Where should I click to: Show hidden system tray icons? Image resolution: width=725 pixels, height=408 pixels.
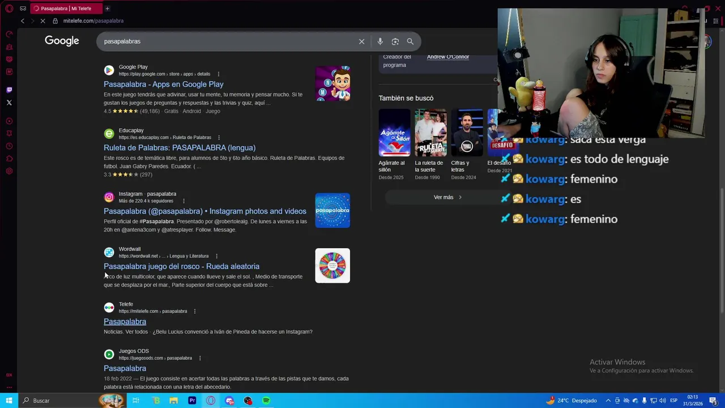click(608, 401)
